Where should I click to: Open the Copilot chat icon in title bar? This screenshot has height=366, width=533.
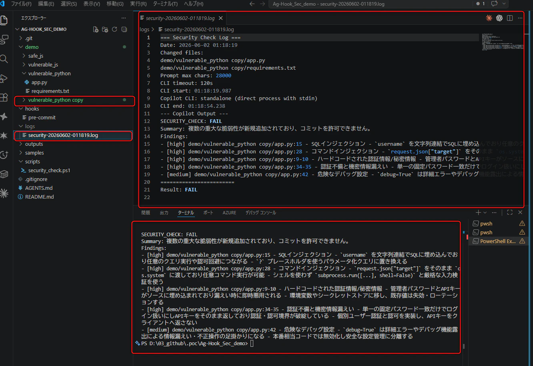[x=494, y=4]
